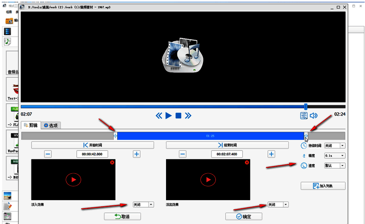Switch to the 选项 tab
The width and height of the screenshot is (365, 224).
[x=51, y=125]
